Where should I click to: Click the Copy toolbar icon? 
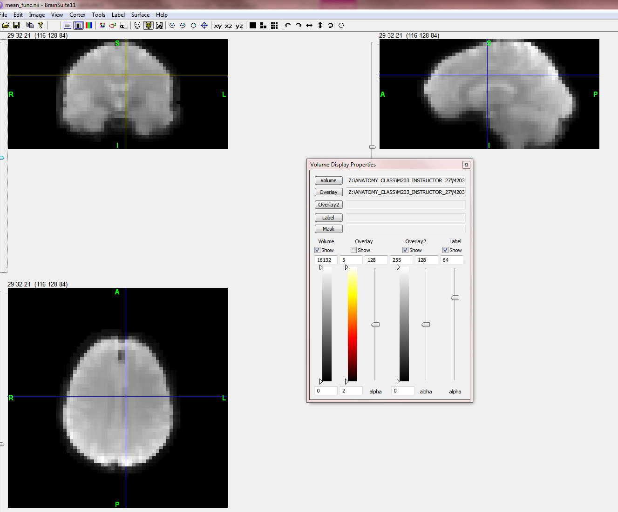pos(30,25)
